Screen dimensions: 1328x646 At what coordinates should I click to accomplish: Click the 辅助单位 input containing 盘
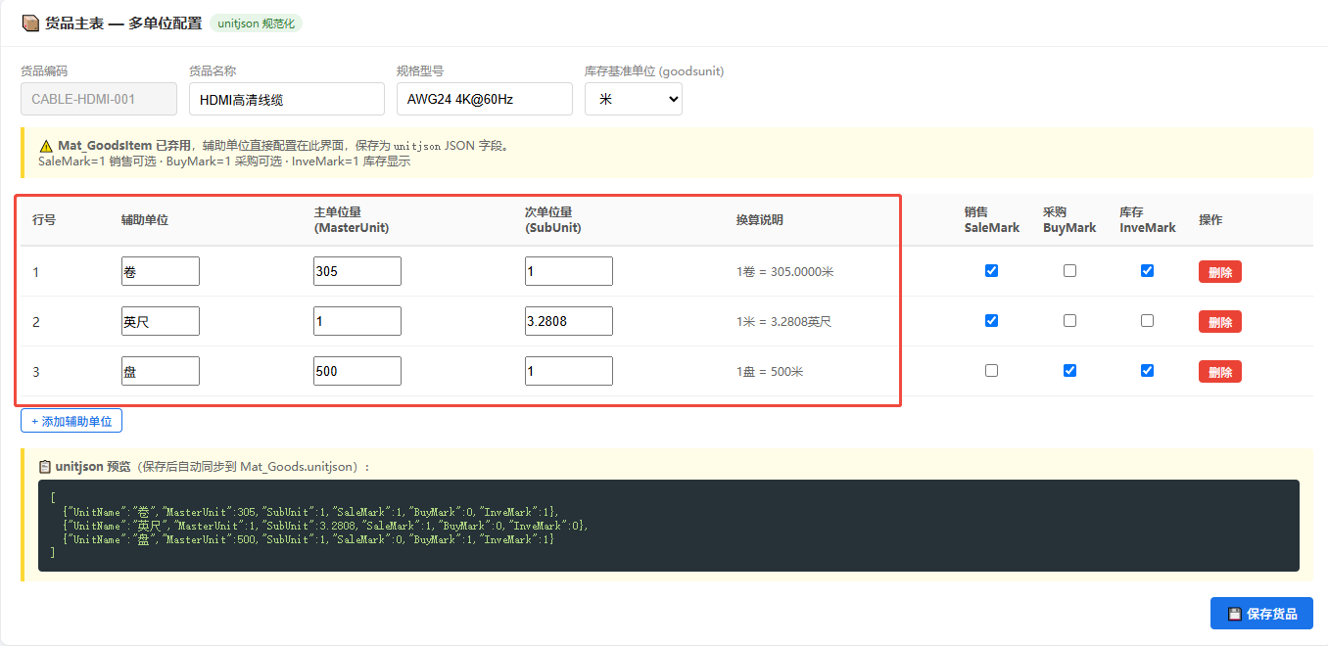[x=161, y=371]
